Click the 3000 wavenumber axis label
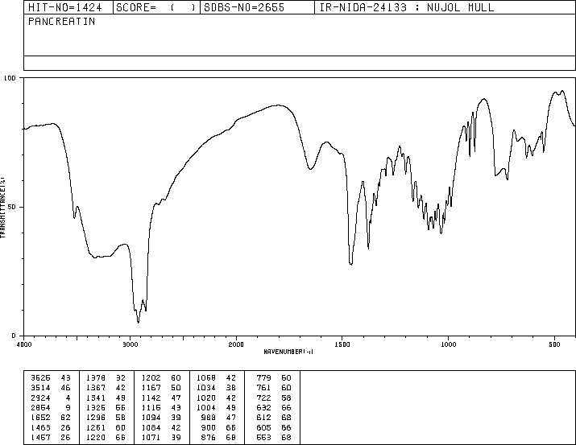This screenshot has width=576, height=445. pyautogui.click(x=130, y=344)
